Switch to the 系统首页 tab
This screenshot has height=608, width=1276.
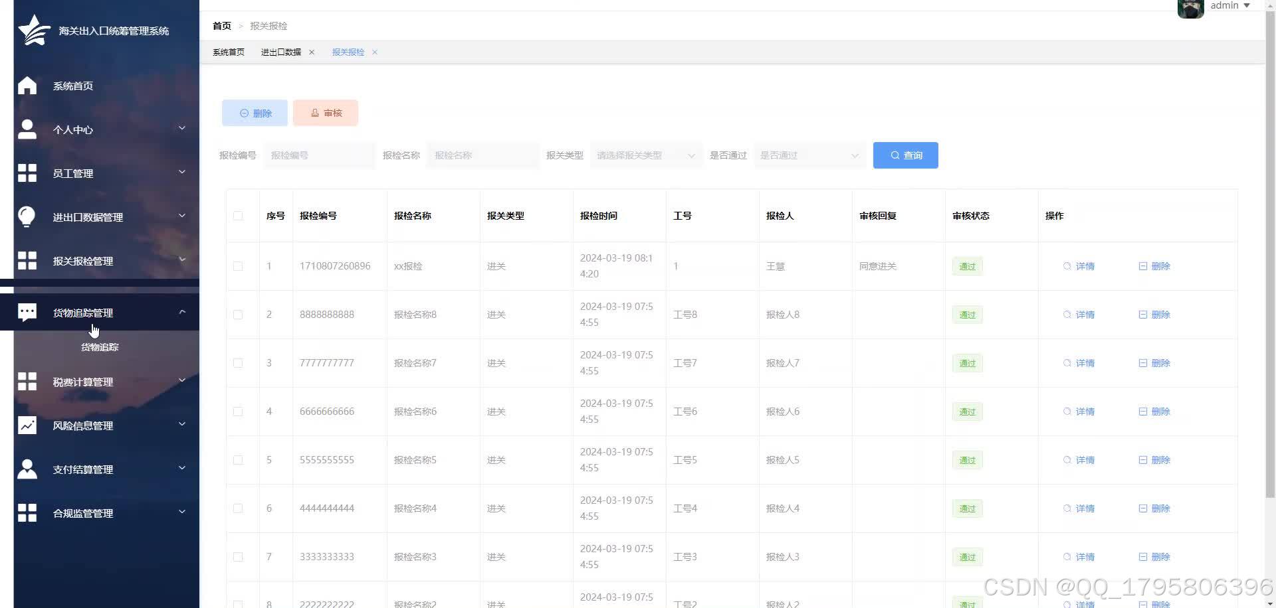tap(229, 52)
